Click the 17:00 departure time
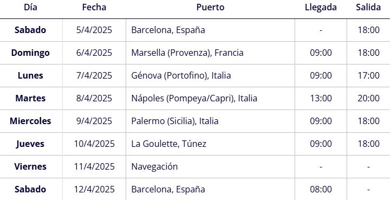Screen dimensions: 391x200 369,76
